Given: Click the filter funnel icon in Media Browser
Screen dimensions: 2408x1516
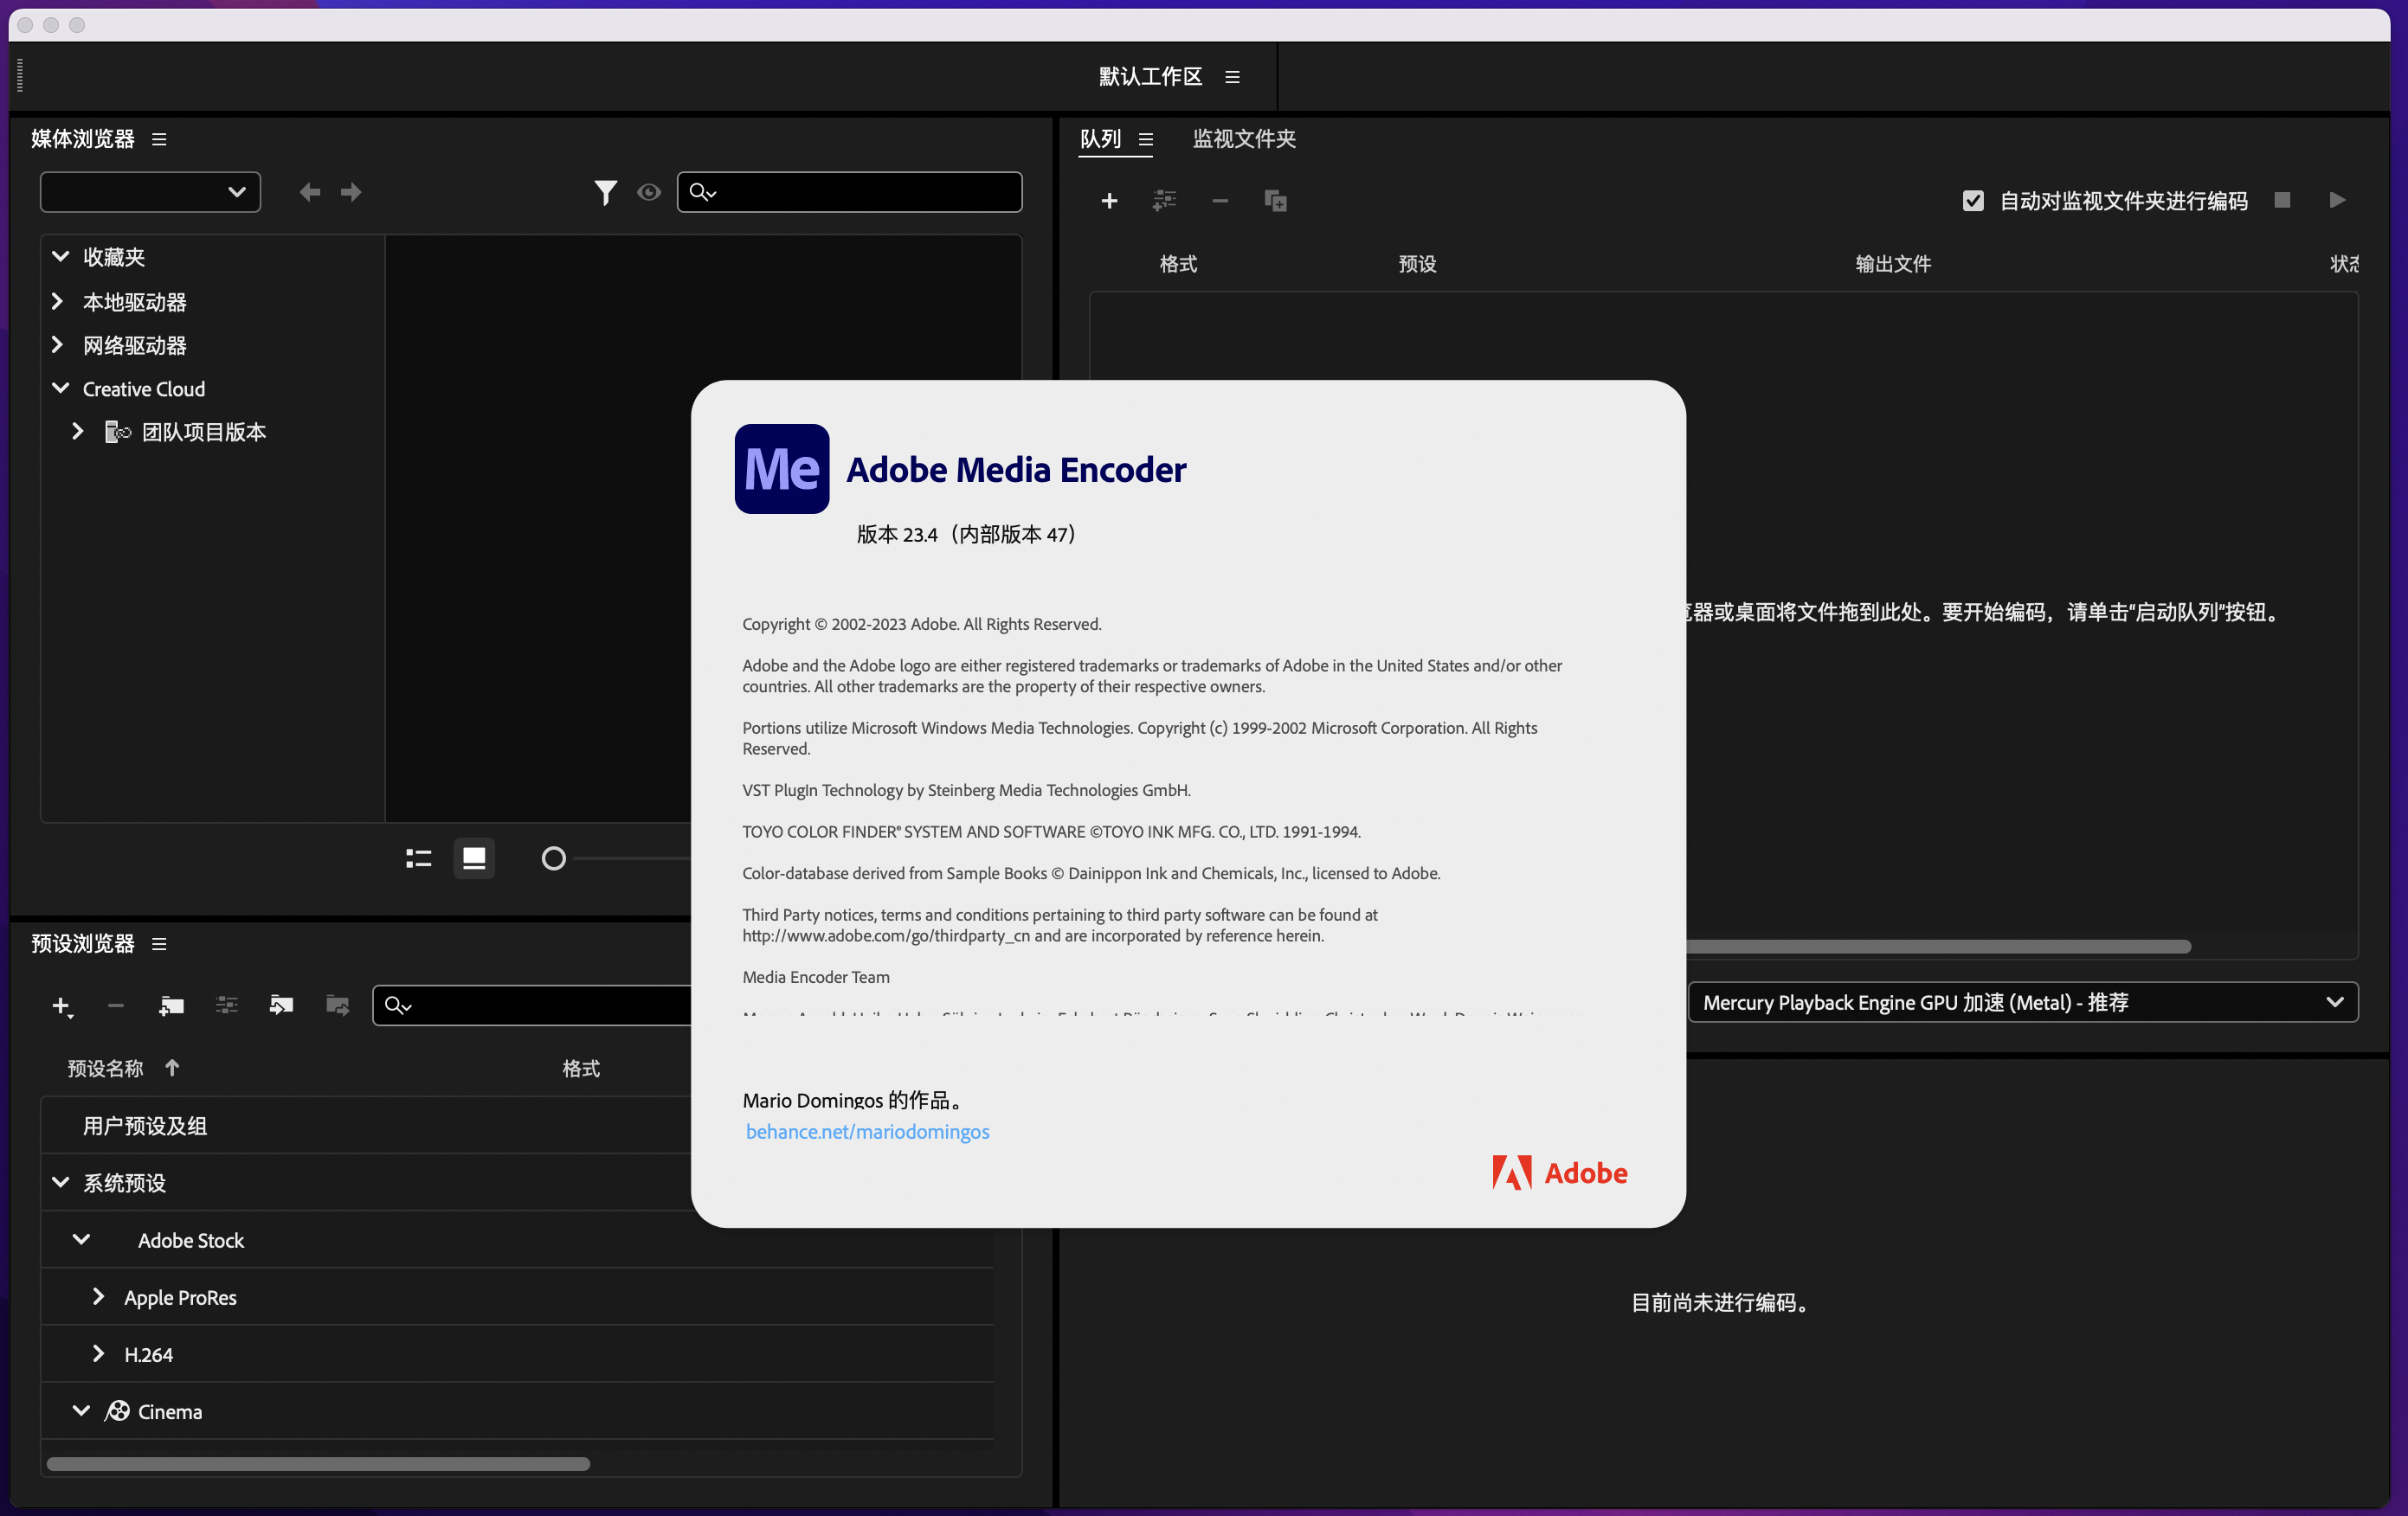Looking at the screenshot, I should coord(605,192).
